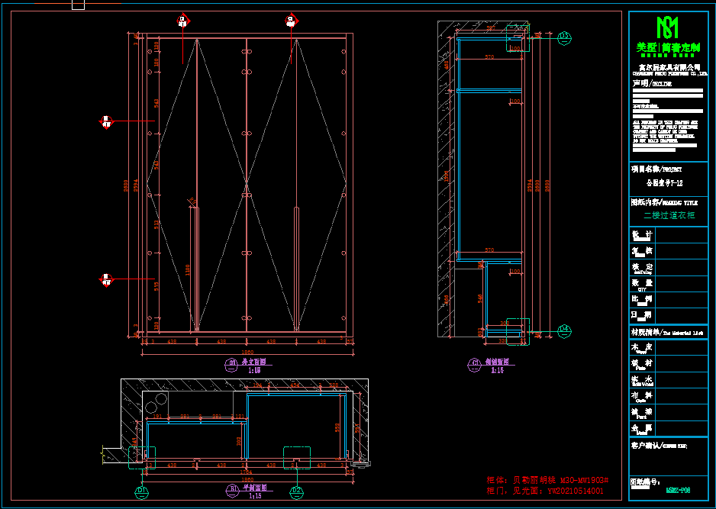Screen dimensions: 716x509
Task: Select the 1300 handle height dimension text
Action: 188,269
